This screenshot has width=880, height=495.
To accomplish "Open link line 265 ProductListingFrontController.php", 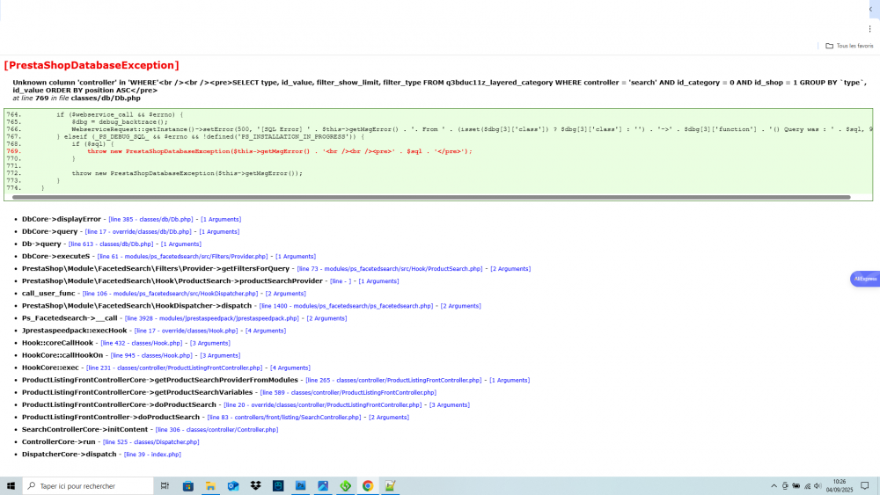I will point(393,380).
